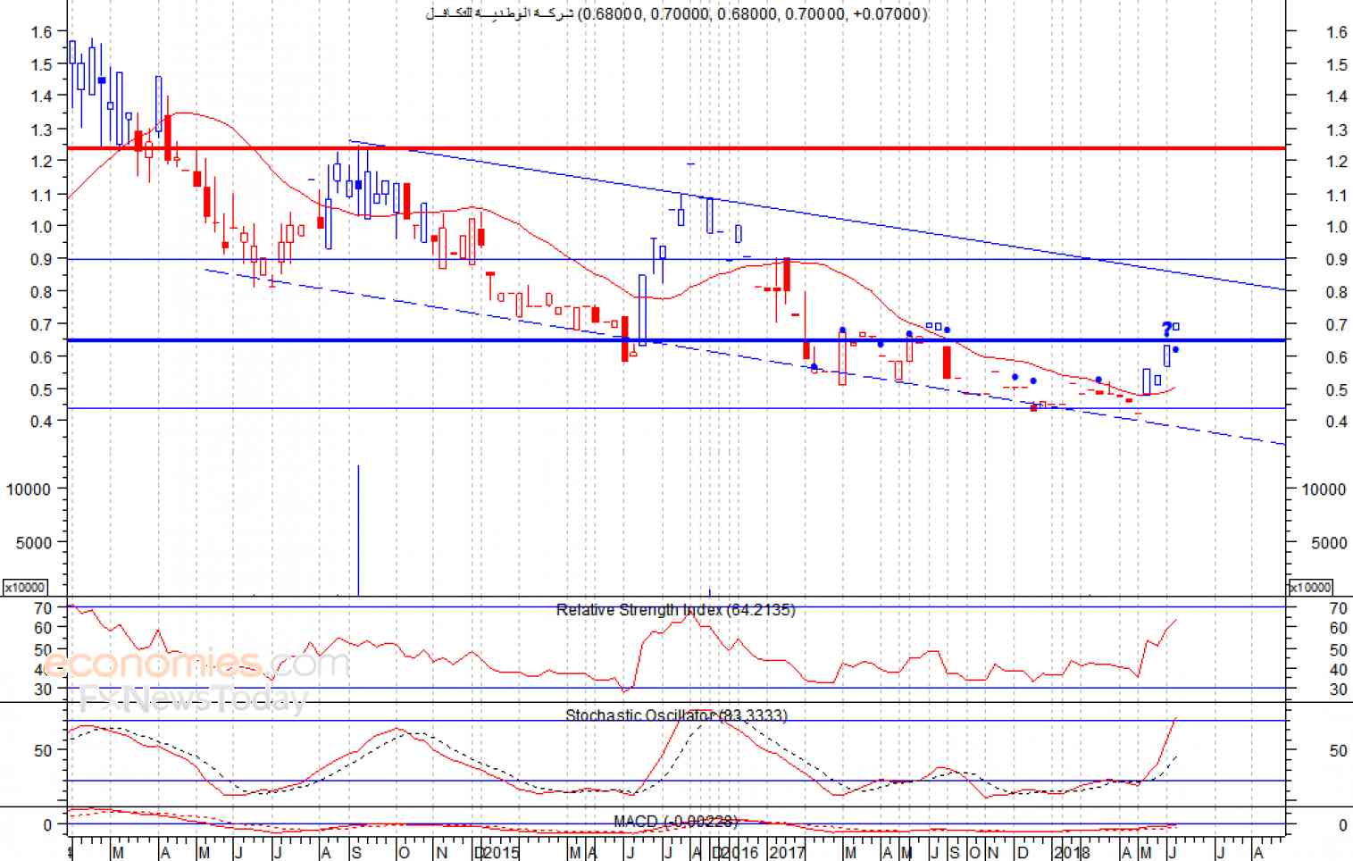Click the 1.6 price label on right axis

click(1337, 32)
